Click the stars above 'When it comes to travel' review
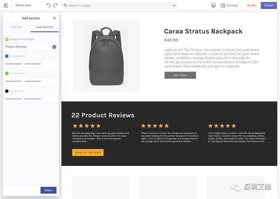The width and height of the screenshot is (280, 199). click(x=155, y=126)
